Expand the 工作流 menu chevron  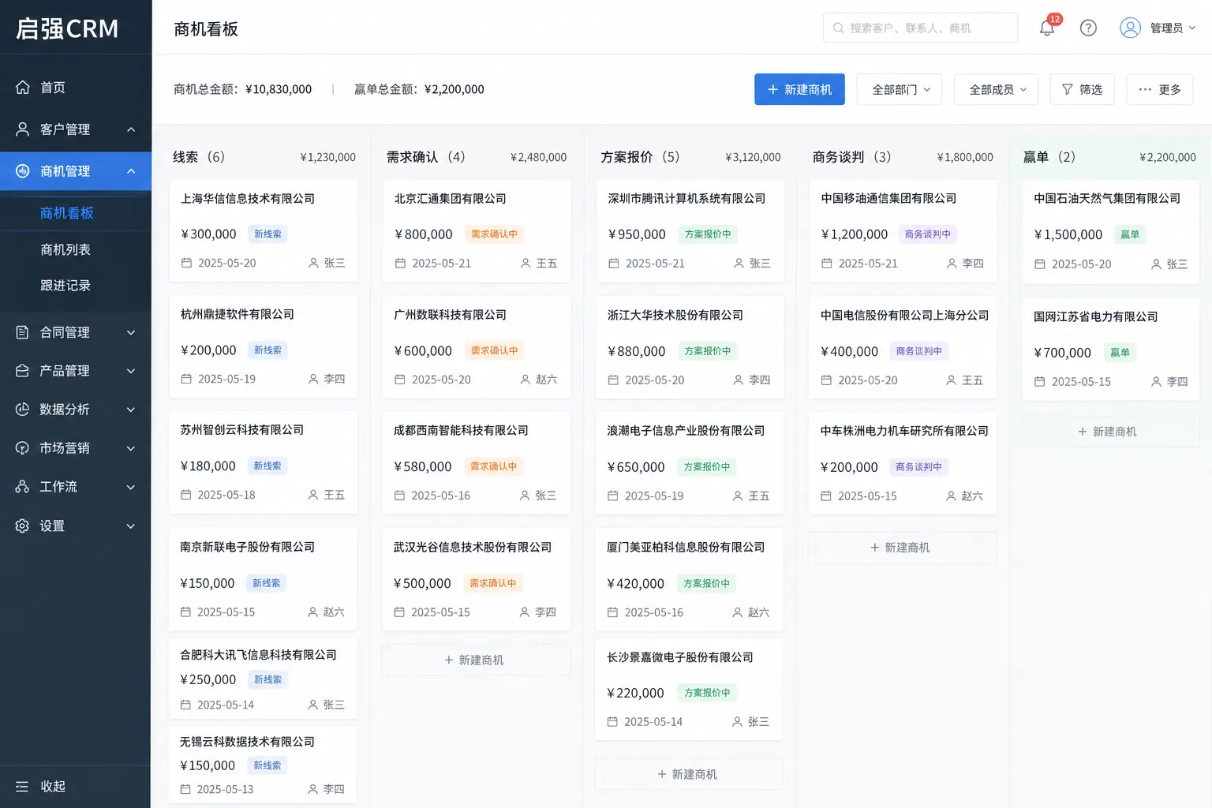[131, 486]
